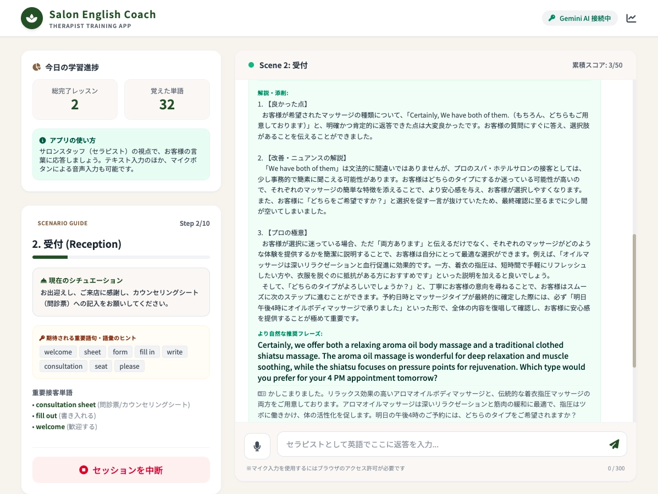Click the 総完了レッスン stat card
The width and height of the screenshot is (658, 494).
coord(75,99)
